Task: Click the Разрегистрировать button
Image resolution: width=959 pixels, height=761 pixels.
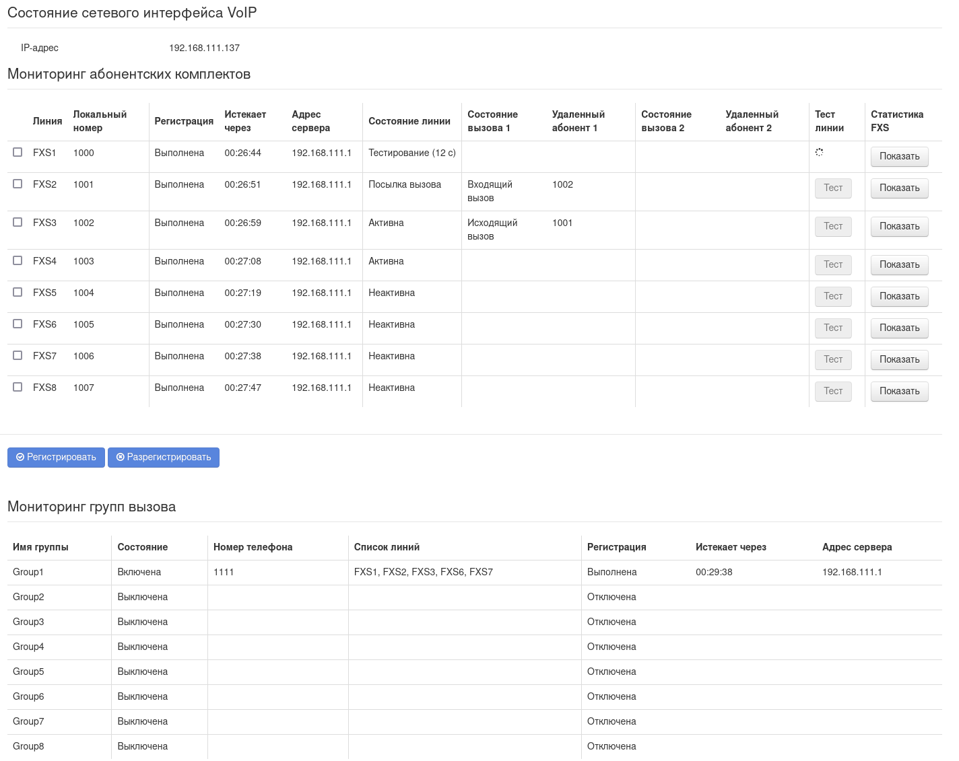Action: (164, 457)
